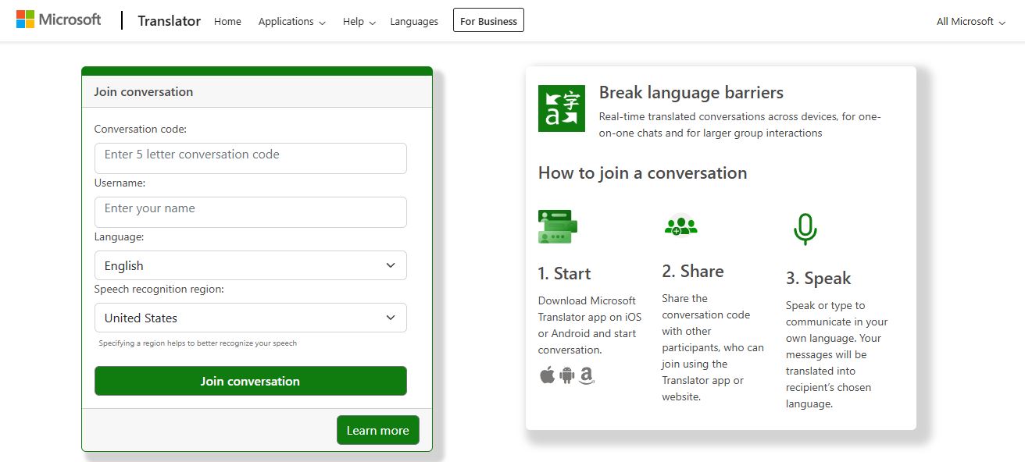Expand the Applications menu
The image size is (1025, 462).
(291, 22)
